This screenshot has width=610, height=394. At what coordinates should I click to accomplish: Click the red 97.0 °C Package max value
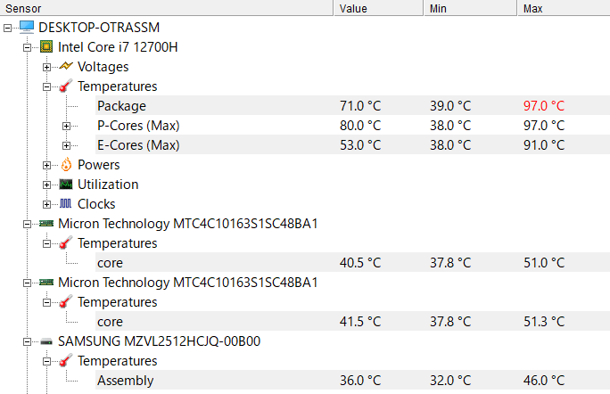544,105
